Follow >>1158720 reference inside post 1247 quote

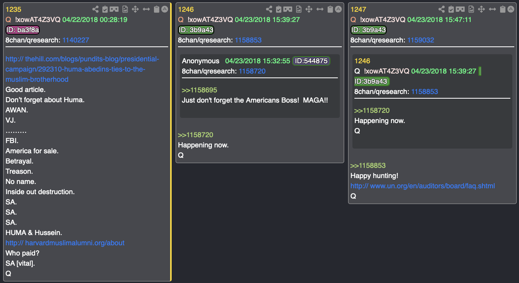pyautogui.click(x=372, y=110)
